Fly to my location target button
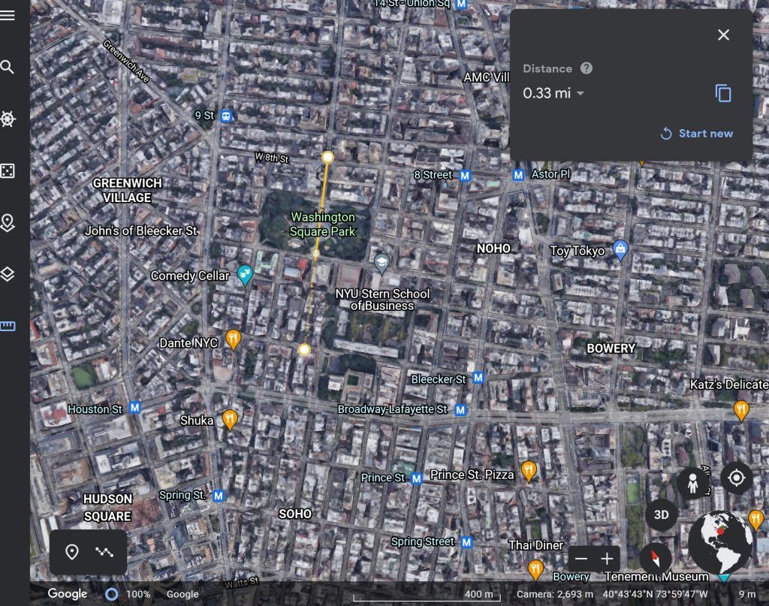This screenshot has width=769, height=606. [x=736, y=478]
